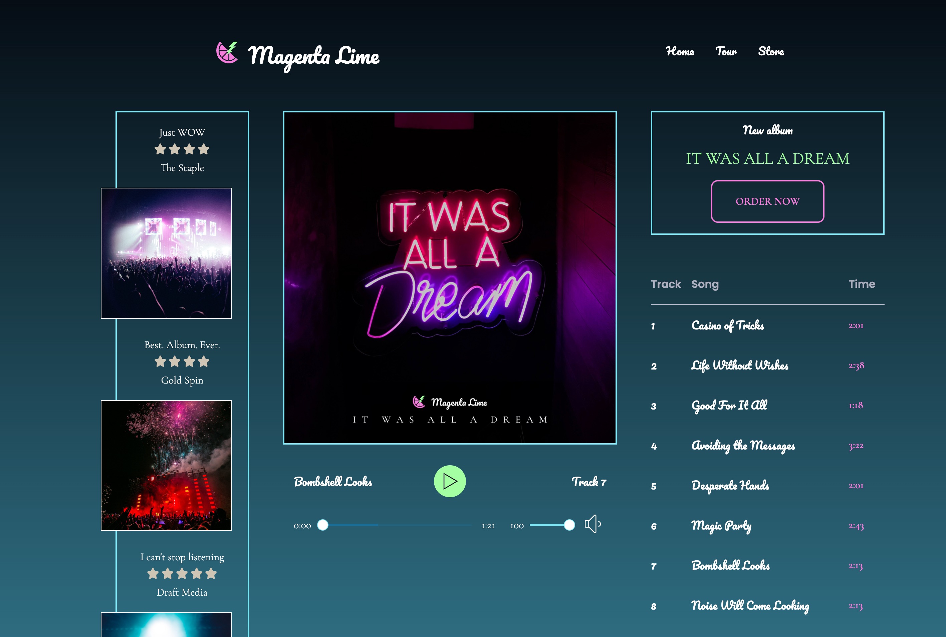This screenshot has width=946, height=637.
Task: Click the fifth star in Draft Media review
Action: click(212, 574)
